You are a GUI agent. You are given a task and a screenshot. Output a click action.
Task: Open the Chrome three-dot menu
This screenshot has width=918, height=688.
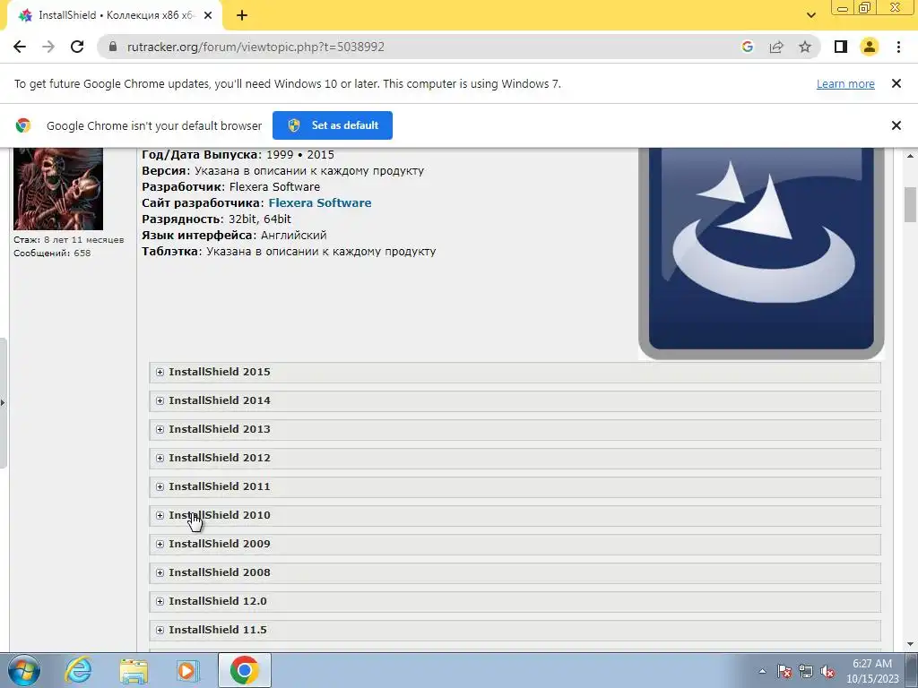coord(898,47)
